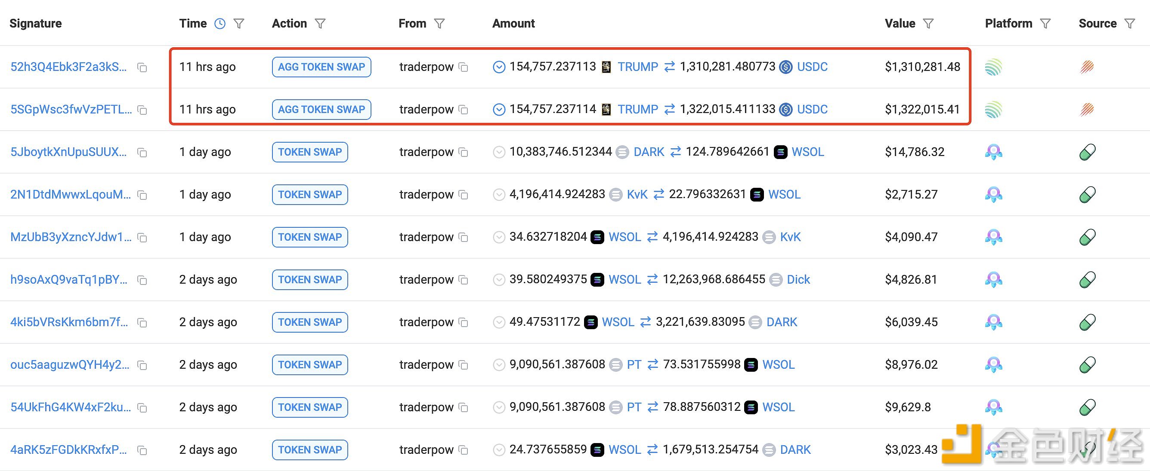Open the Time column filter
The width and height of the screenshot is (1150, 471).
239,24
